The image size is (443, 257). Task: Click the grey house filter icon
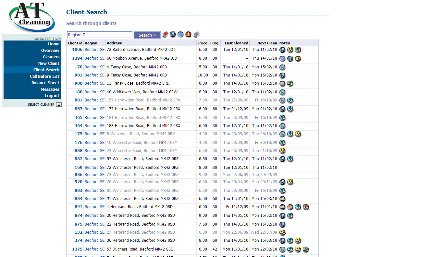point(196,35)
